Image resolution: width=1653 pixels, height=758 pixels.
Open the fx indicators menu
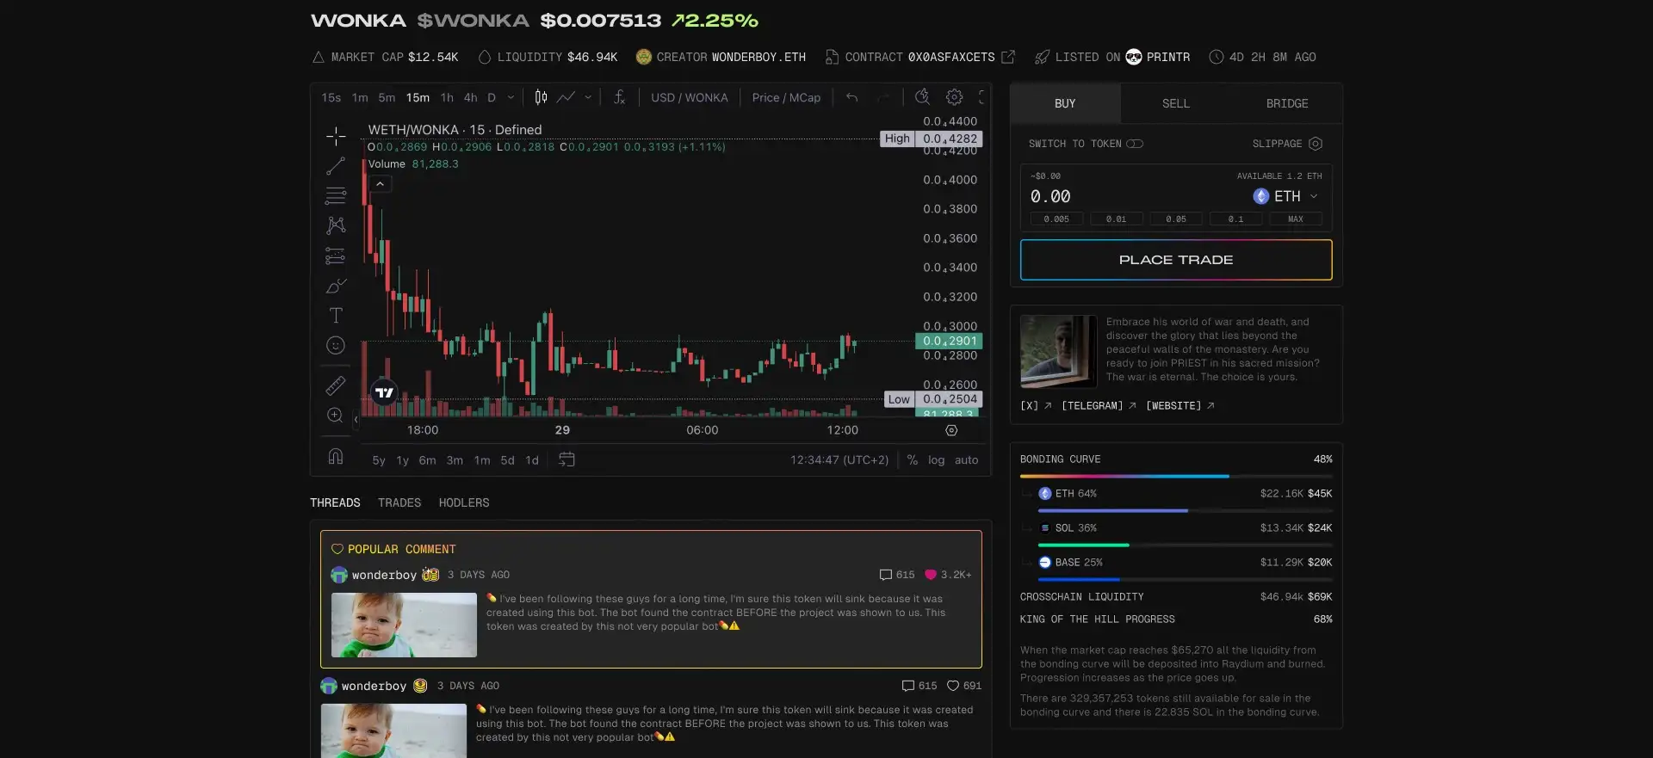[619, 97]
